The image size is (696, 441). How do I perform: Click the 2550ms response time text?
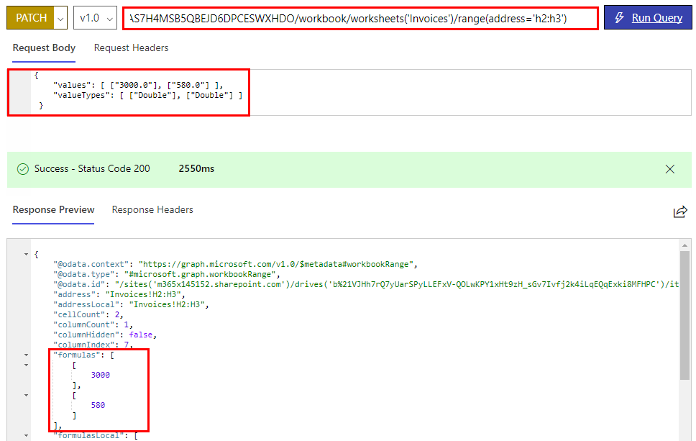(196, 169)
